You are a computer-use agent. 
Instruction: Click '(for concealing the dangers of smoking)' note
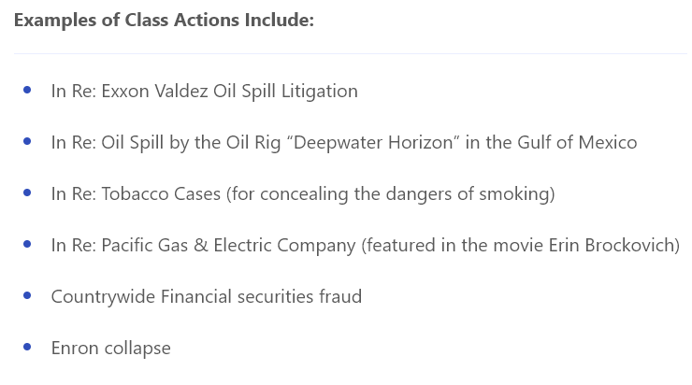pyautogui.click(x=391, y=194)
